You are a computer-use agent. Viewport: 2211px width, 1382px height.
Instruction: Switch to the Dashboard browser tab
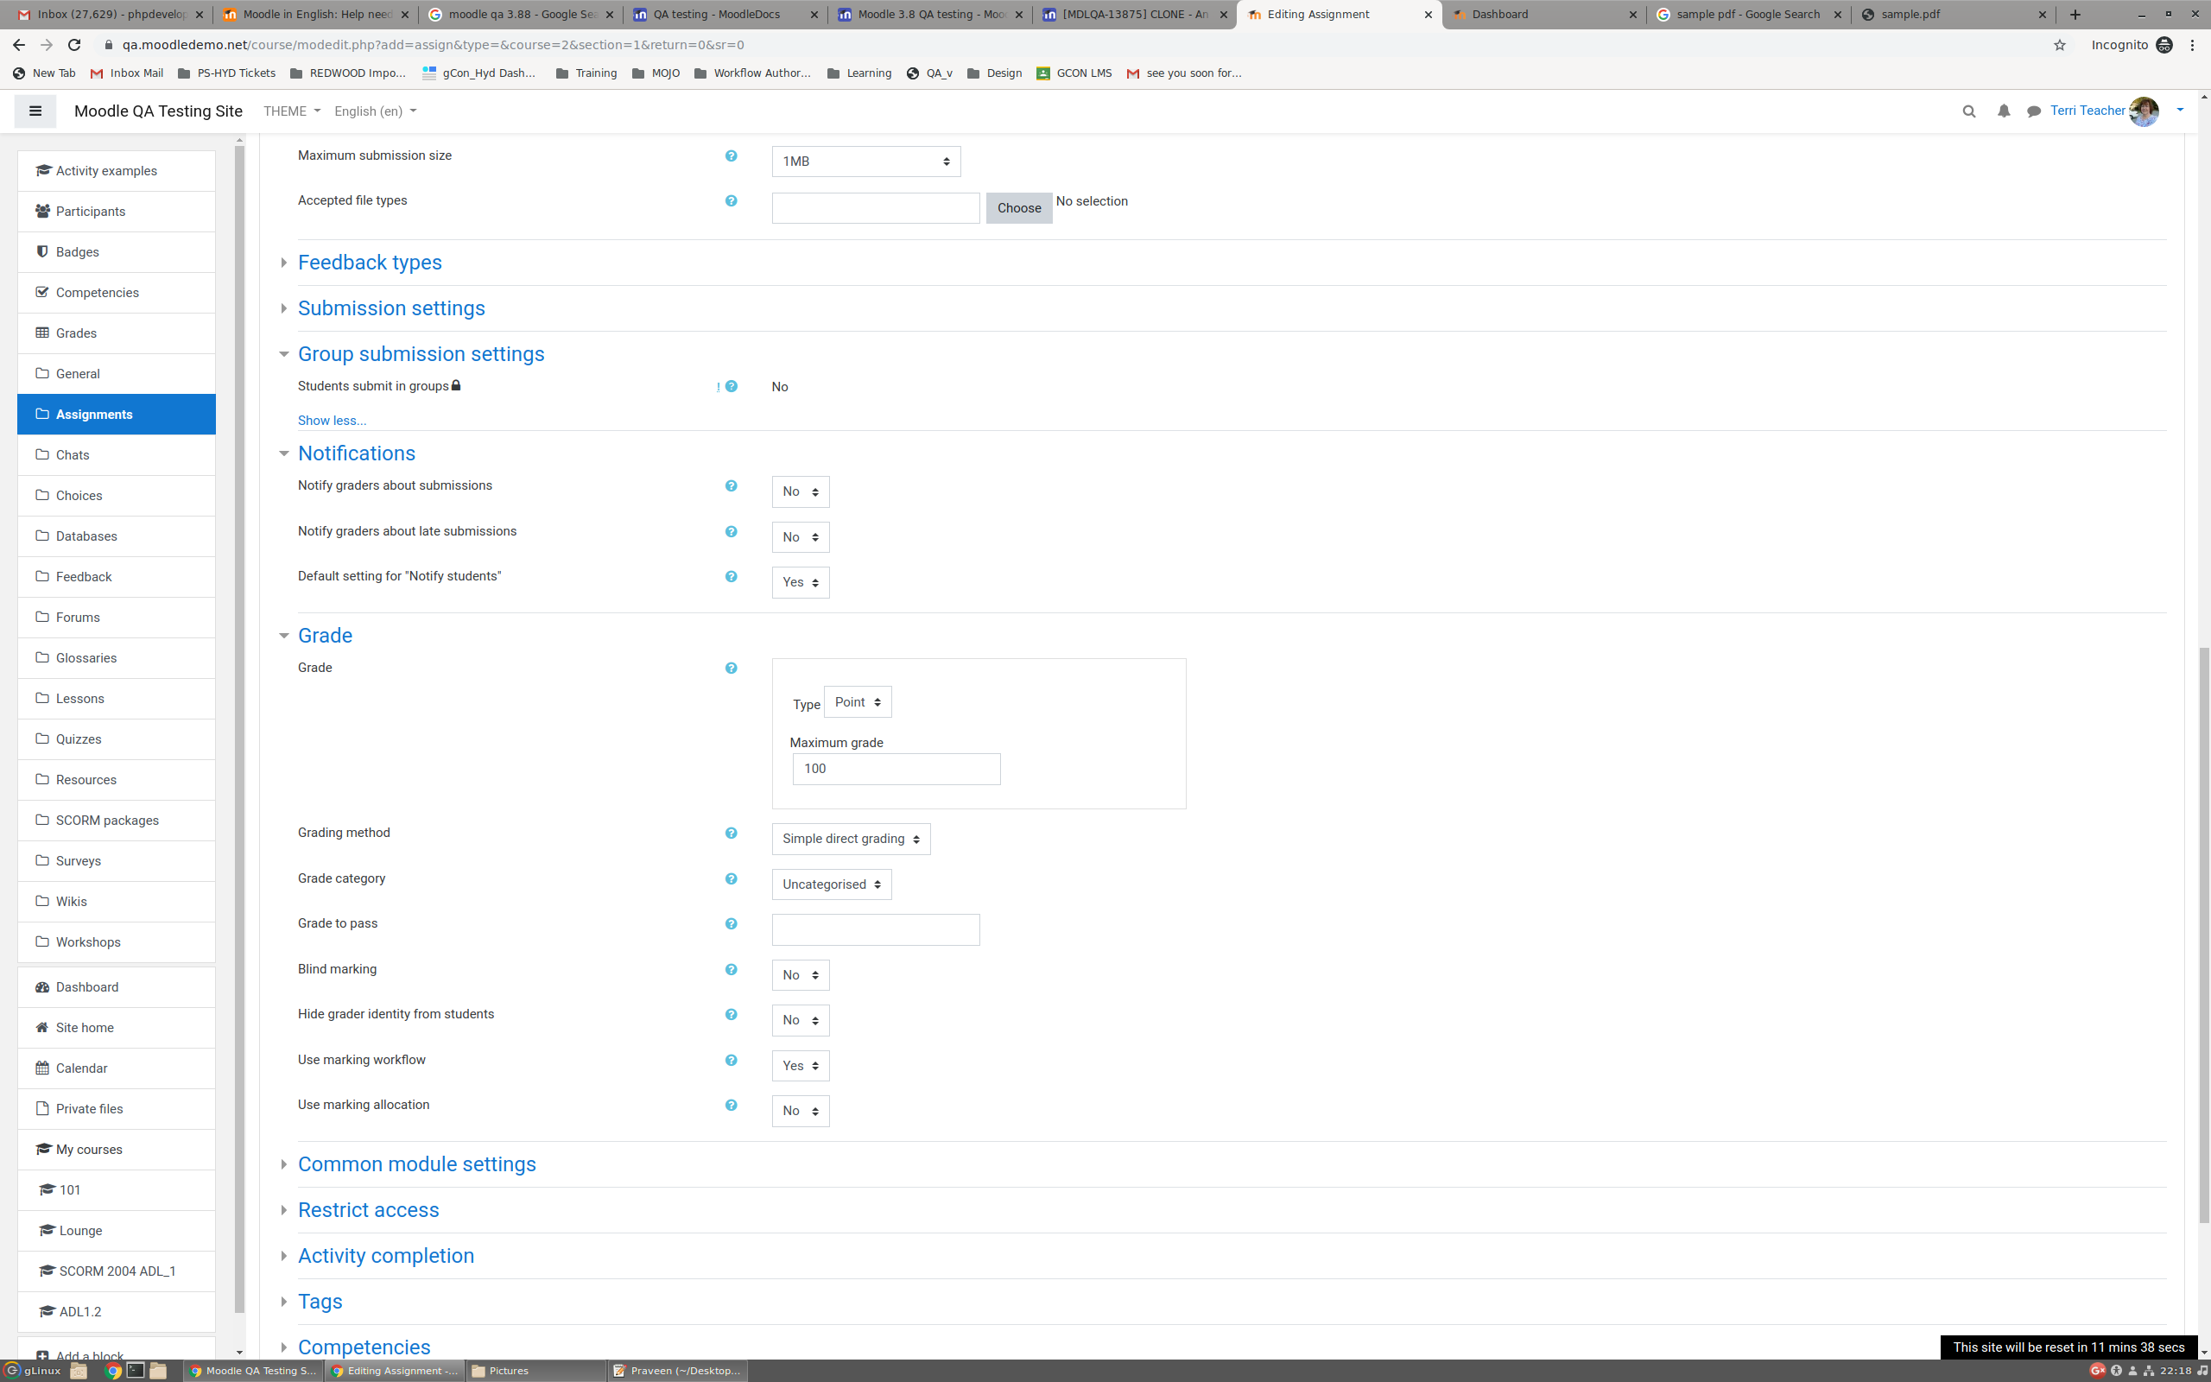[1544, 15]
